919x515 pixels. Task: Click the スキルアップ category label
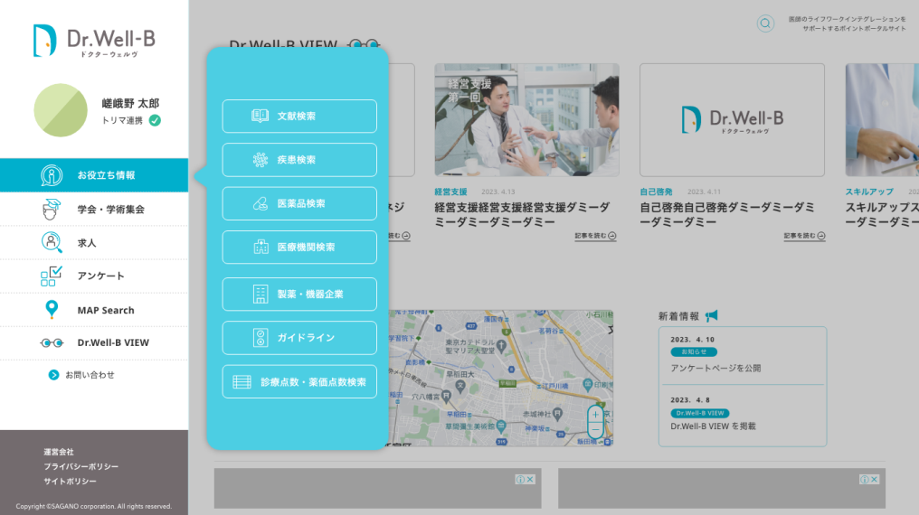pyautogui.click(x=869, y=192)
